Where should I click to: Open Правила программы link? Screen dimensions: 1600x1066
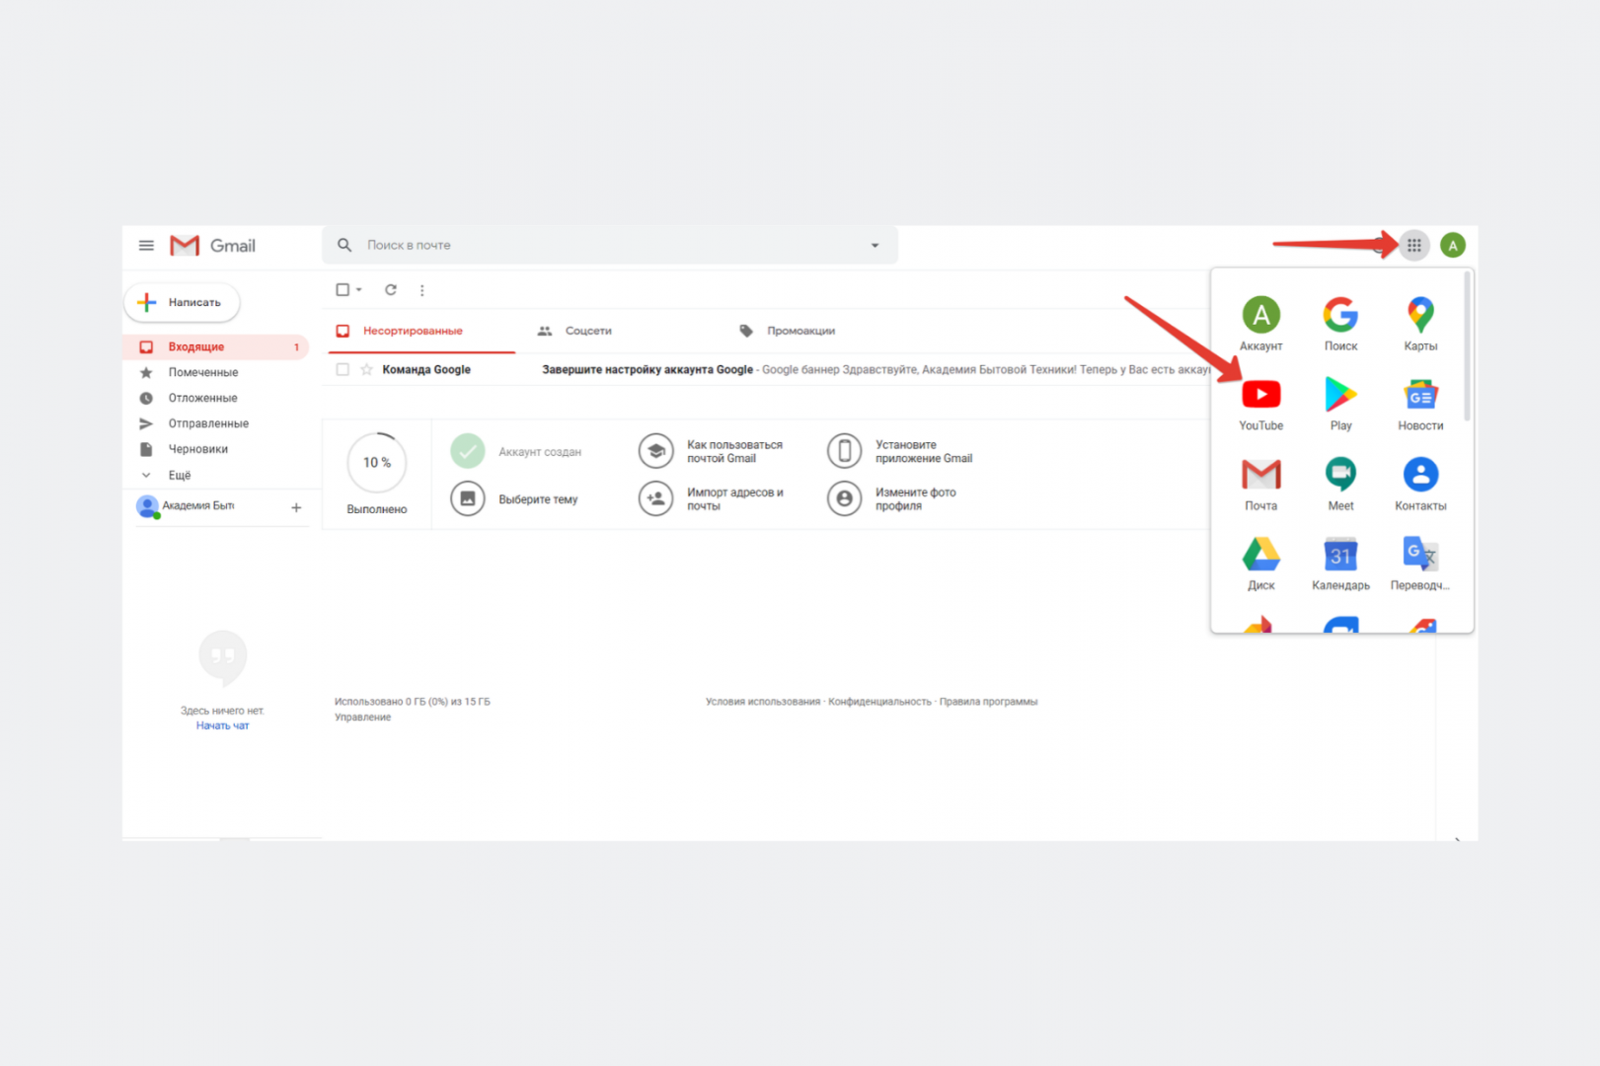pos(988,702)
